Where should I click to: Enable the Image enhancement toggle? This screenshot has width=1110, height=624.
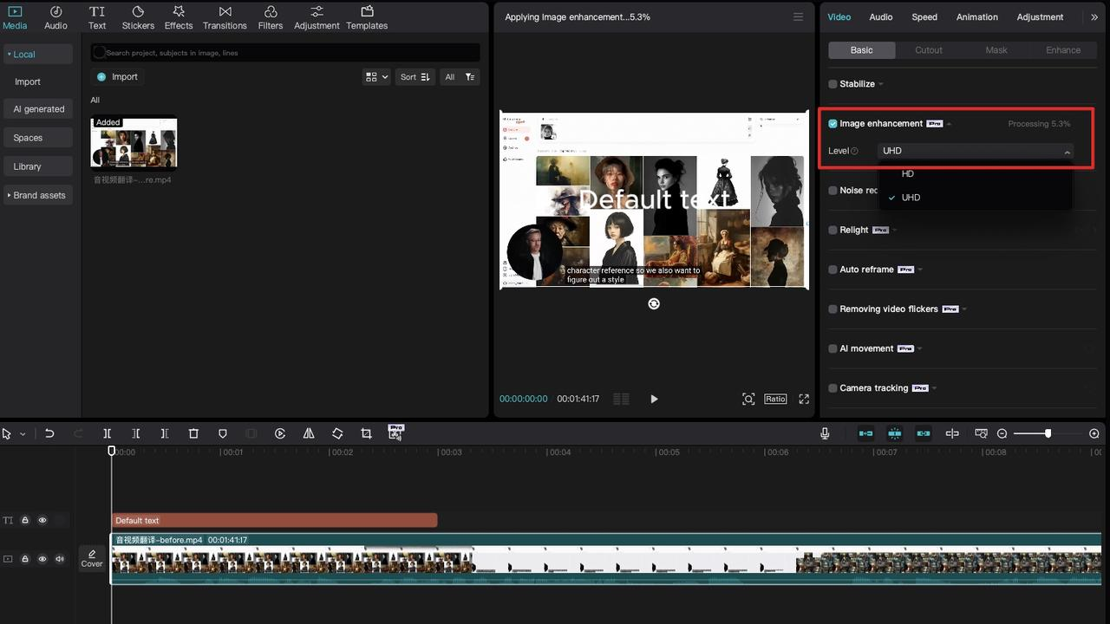tap(833, 123)
